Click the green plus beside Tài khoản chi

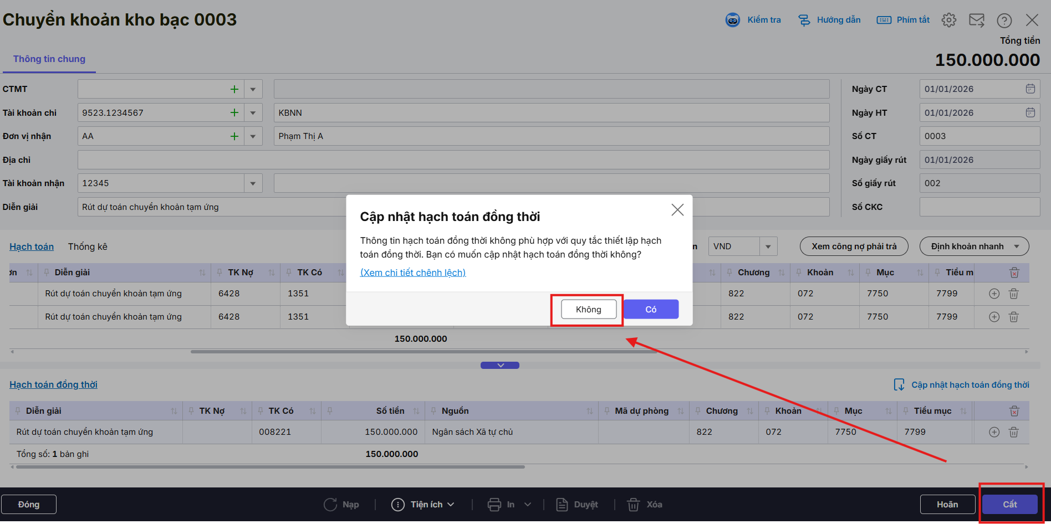click(234, 113)
